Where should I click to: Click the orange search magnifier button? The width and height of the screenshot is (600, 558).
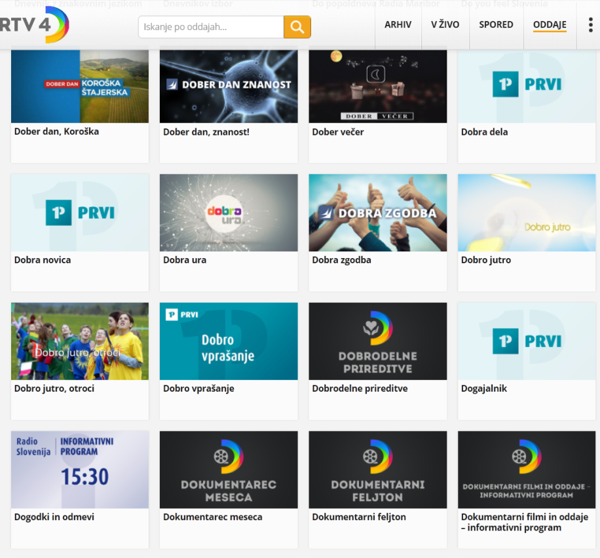pyautogui.click(x=297, y=27)
